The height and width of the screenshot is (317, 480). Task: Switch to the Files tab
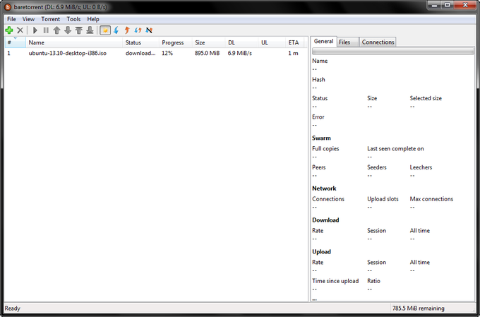tap(348, 42)
